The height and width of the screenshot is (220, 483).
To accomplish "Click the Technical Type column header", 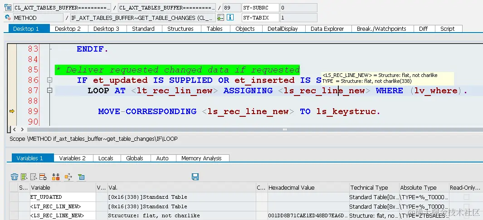I will (374, 187).
